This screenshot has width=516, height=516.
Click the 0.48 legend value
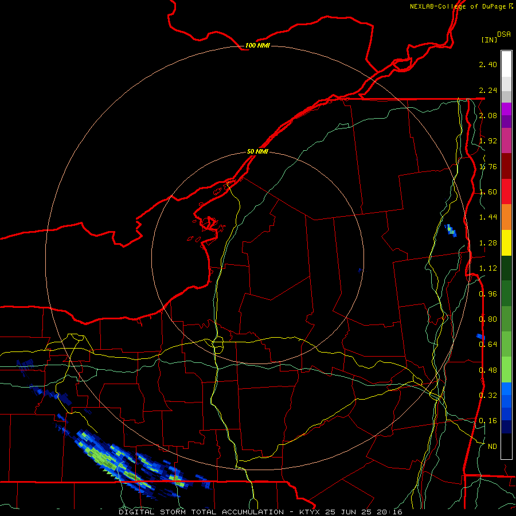click(488, 370)
